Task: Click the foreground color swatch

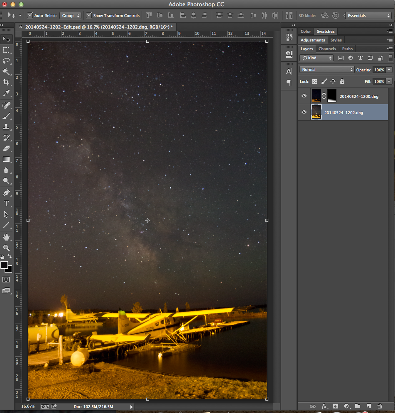Action: pos(4,265)
